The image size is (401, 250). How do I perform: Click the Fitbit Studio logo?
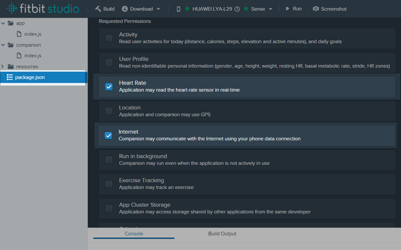coord(43,9)
